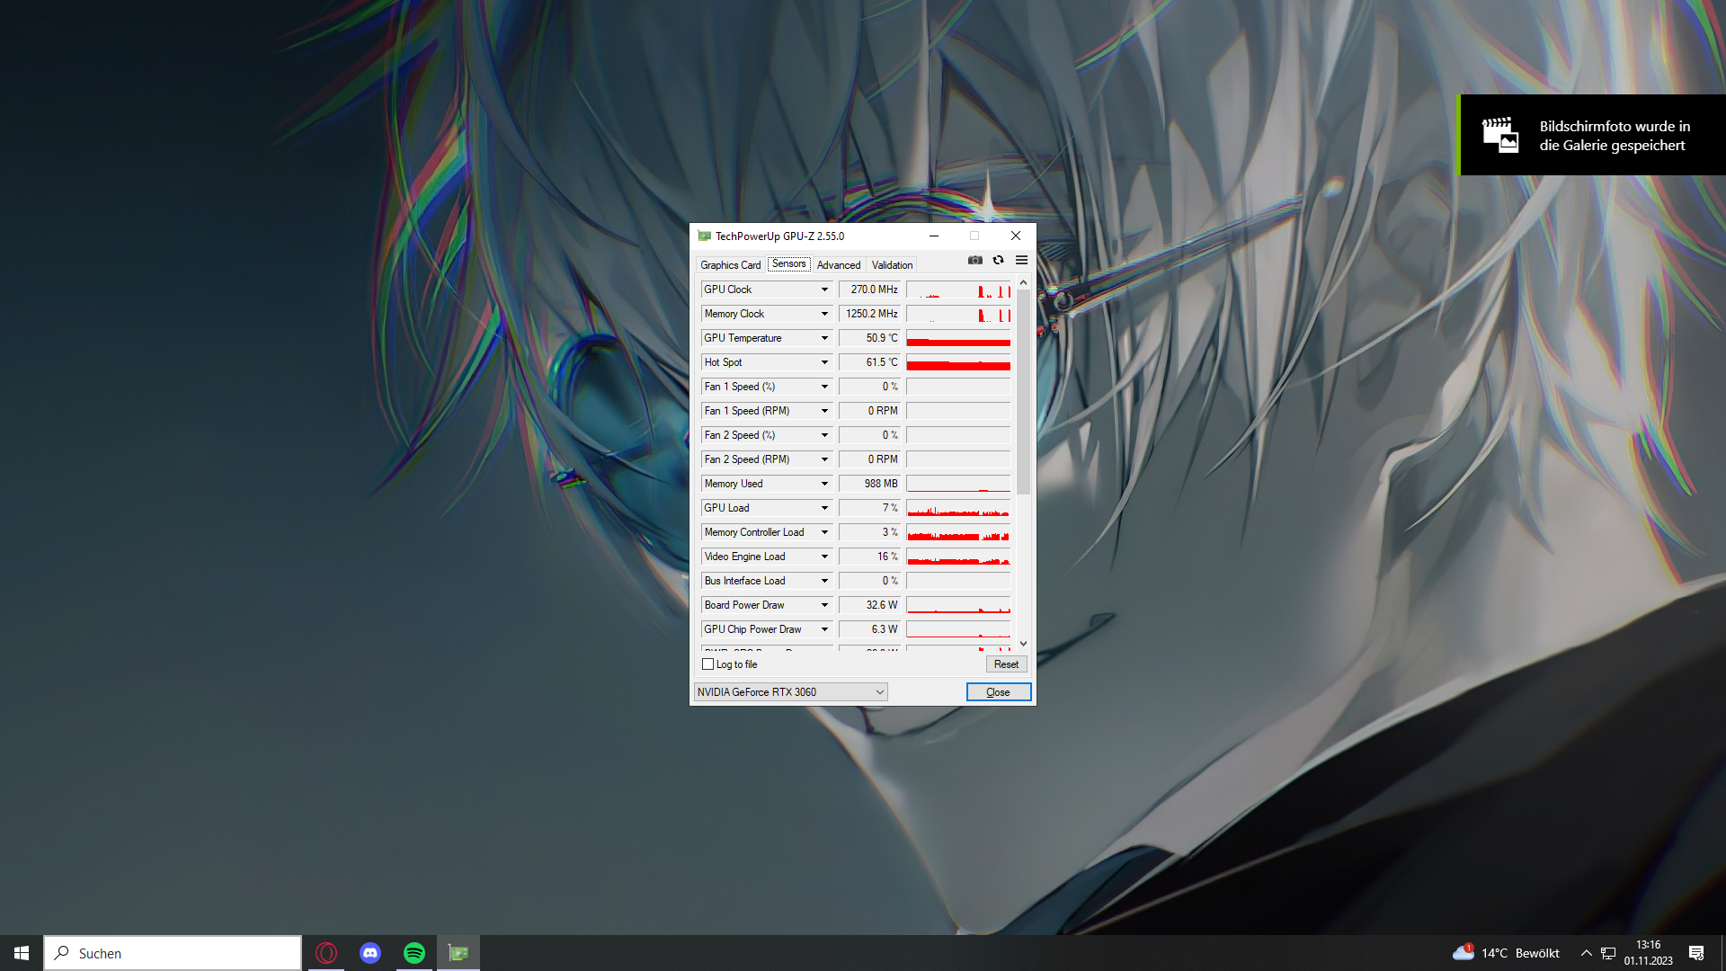The height and width of the screenshot is (971, 1726).
Task: Click the Close button at the bottom
Action: click(998, 691)
